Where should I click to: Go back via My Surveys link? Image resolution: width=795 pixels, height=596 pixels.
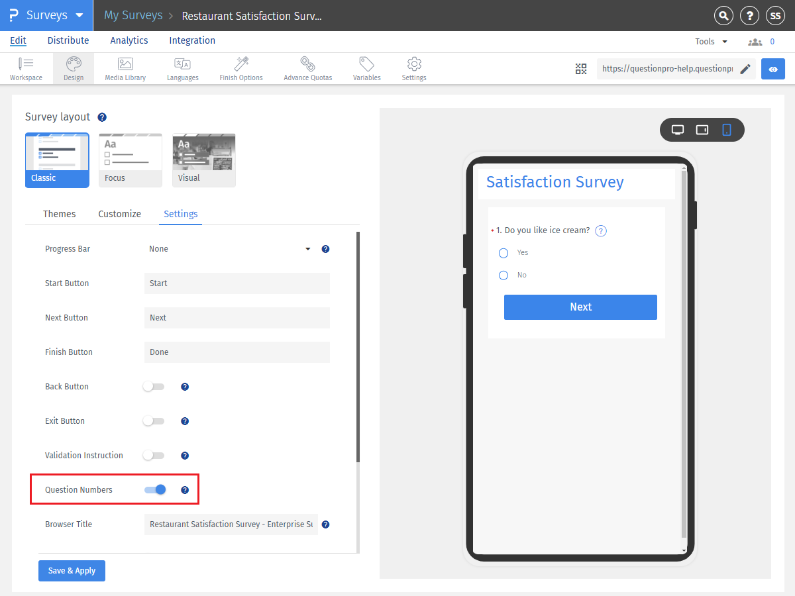coord(132,15)
